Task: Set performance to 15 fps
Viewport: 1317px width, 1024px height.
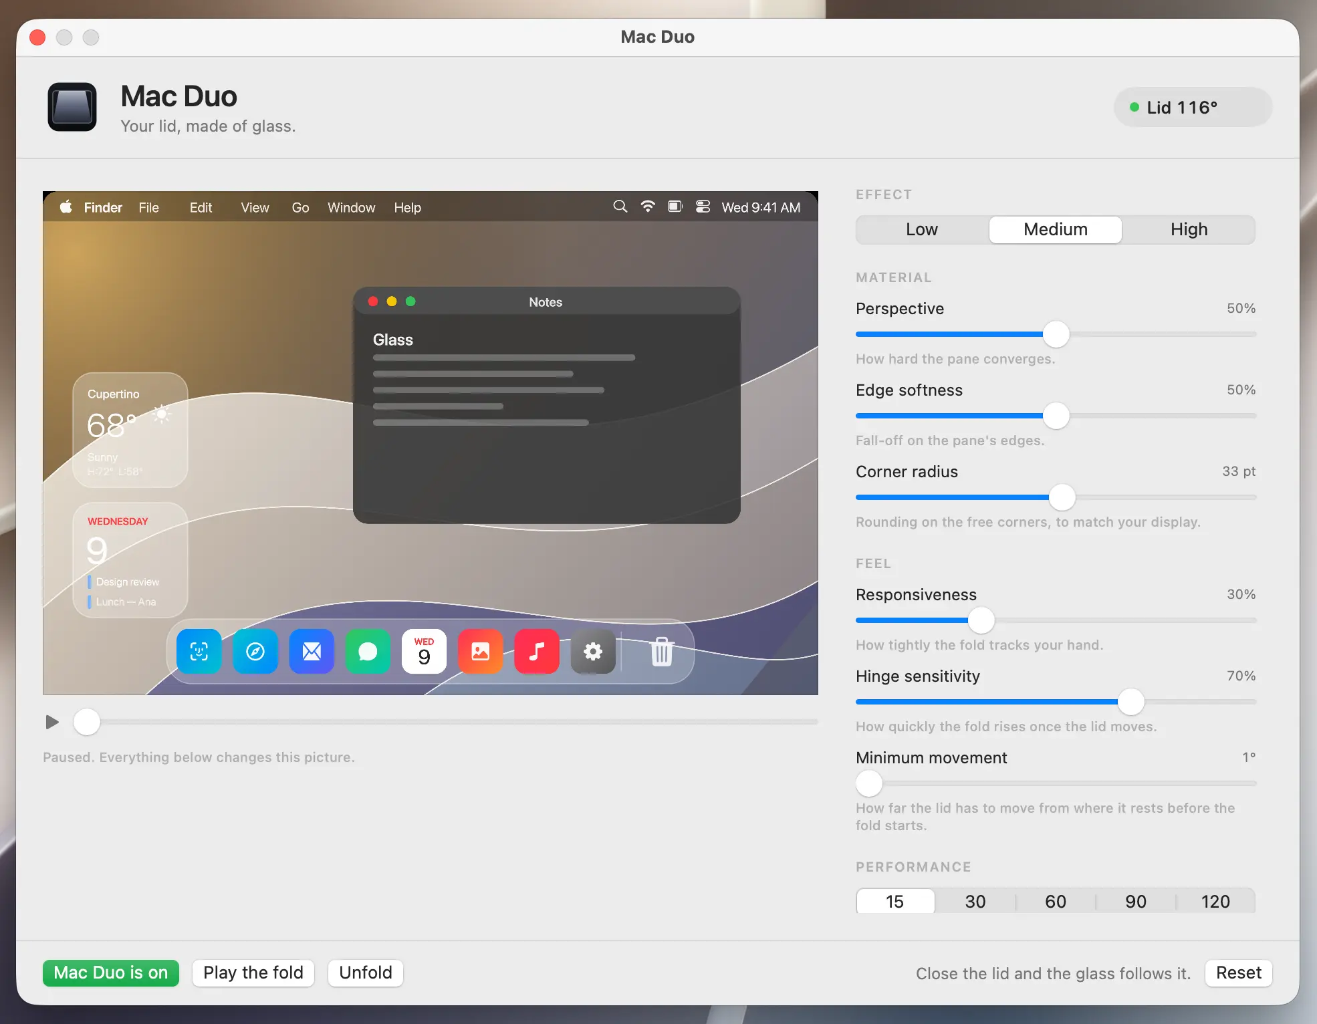Action: pyautogui.click(x=895, y=902)
